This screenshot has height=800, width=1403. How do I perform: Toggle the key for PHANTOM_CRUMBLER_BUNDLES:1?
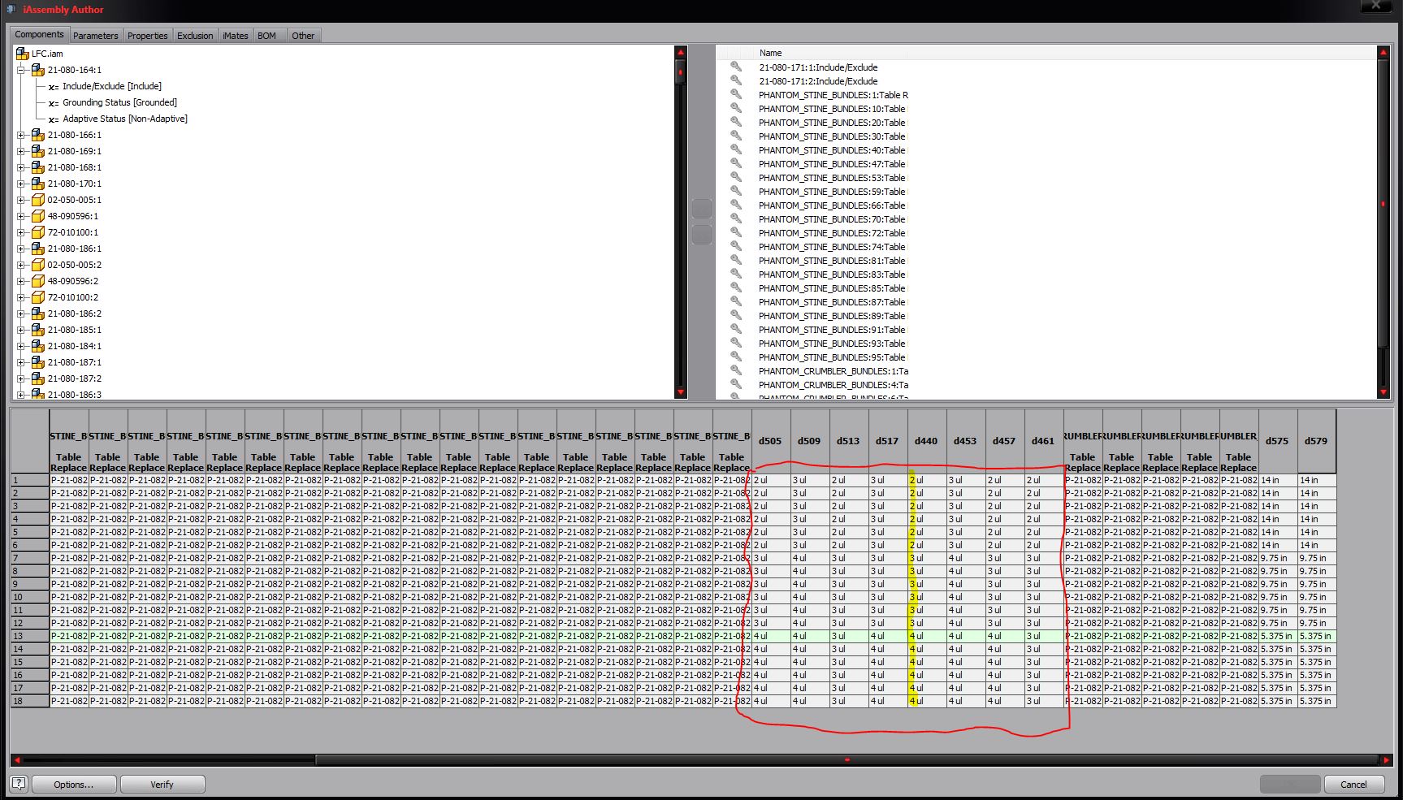point(736,371)
